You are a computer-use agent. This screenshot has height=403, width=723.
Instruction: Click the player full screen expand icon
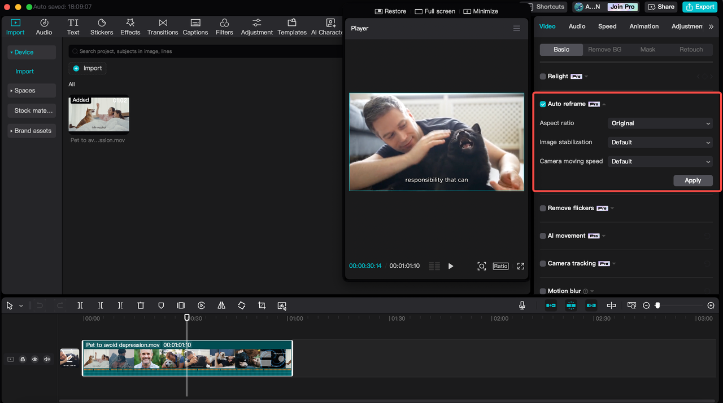pos(521,266)
